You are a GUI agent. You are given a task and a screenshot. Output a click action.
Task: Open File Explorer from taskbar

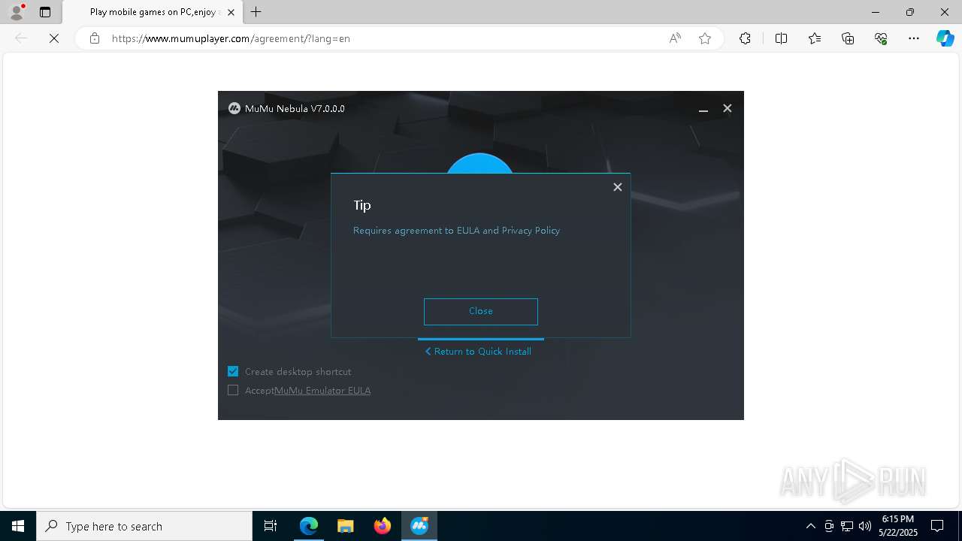pos(346,526)
